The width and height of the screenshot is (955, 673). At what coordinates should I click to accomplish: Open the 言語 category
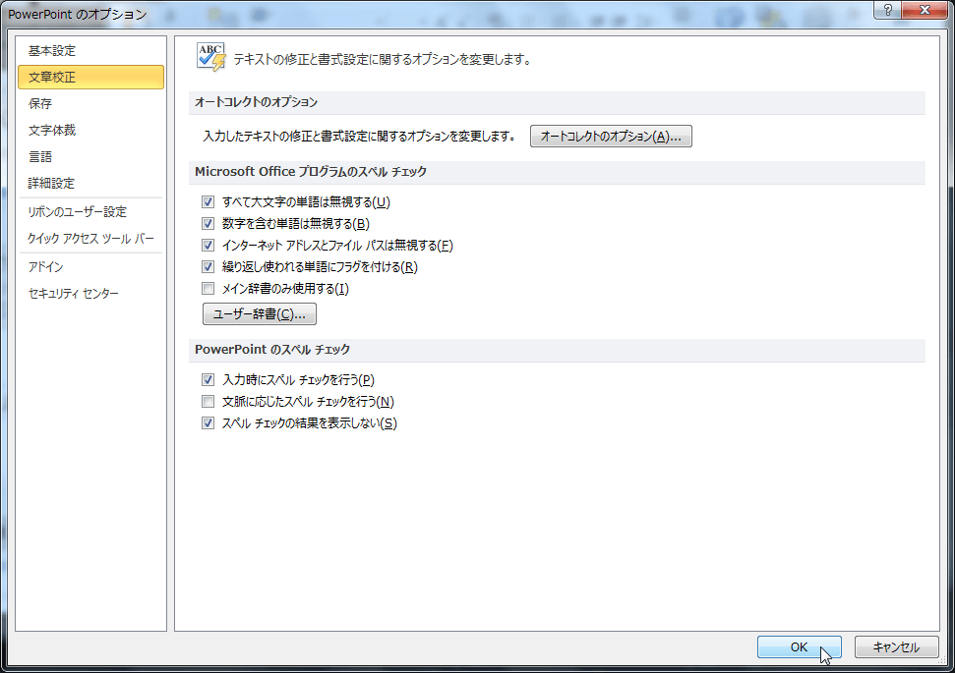point(90,156)
